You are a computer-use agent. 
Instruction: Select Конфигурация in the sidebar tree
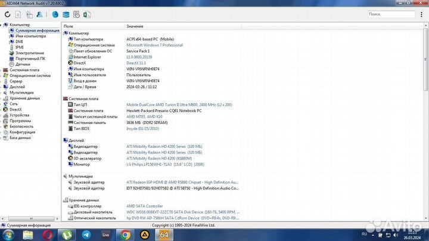tap(22, 132)
